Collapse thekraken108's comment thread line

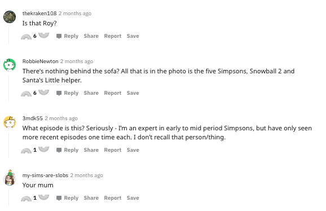(x=8, y=36)
